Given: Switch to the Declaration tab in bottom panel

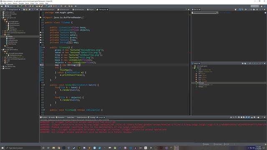Looking at the screenshot, I should pos(60,117).
